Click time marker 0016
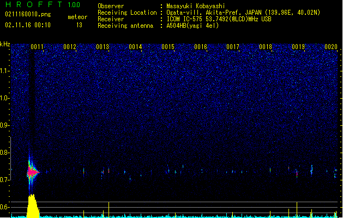This screenshot has height=218, width=343. click(201, 47)
